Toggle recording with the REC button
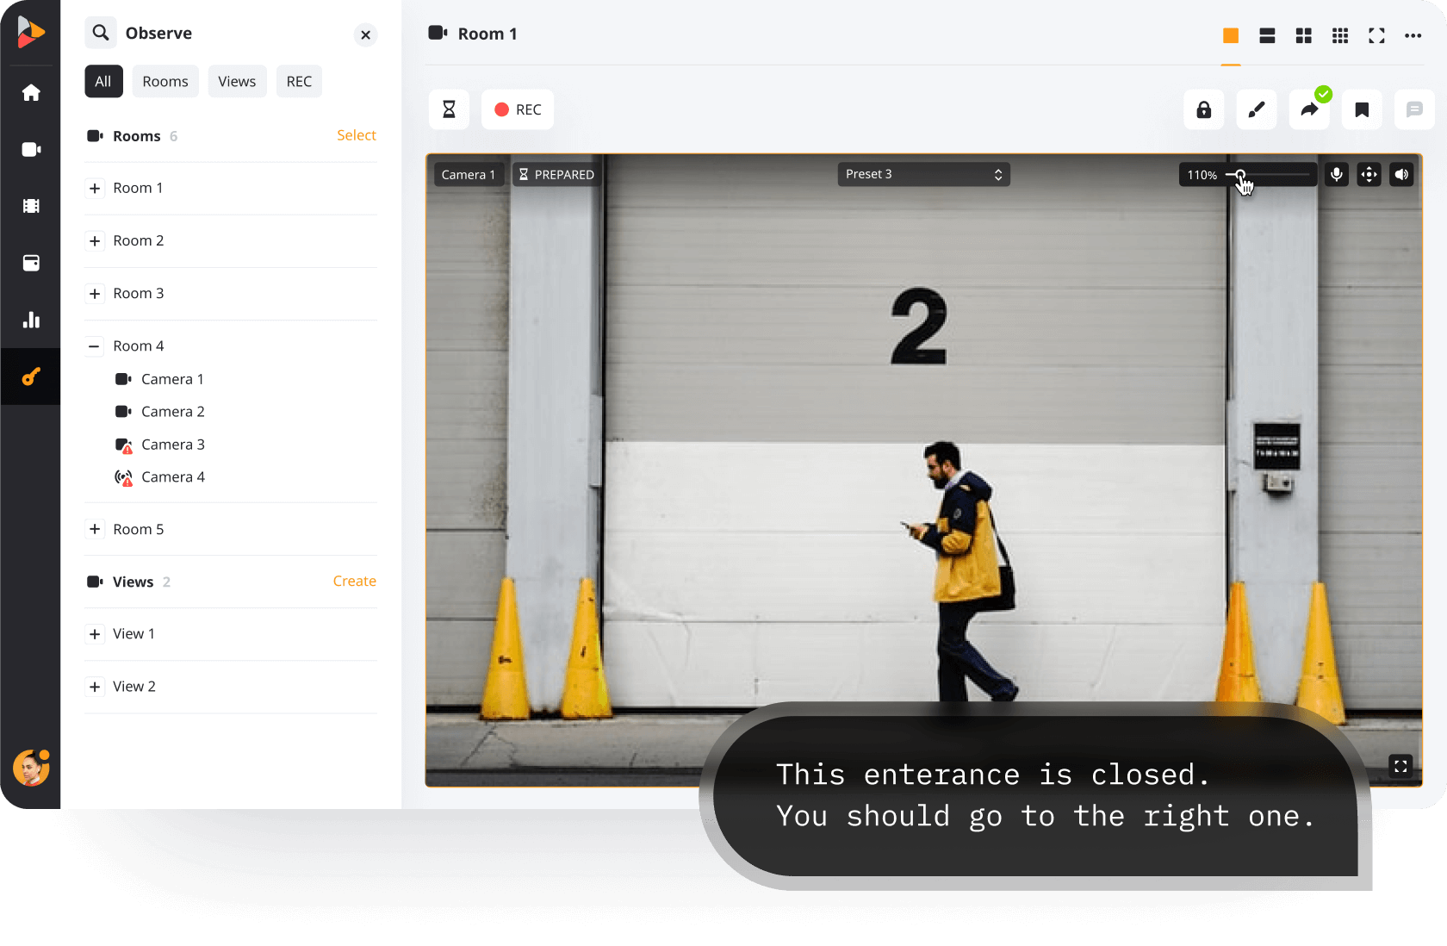The image size is (1447, 946). pos(517,109)
